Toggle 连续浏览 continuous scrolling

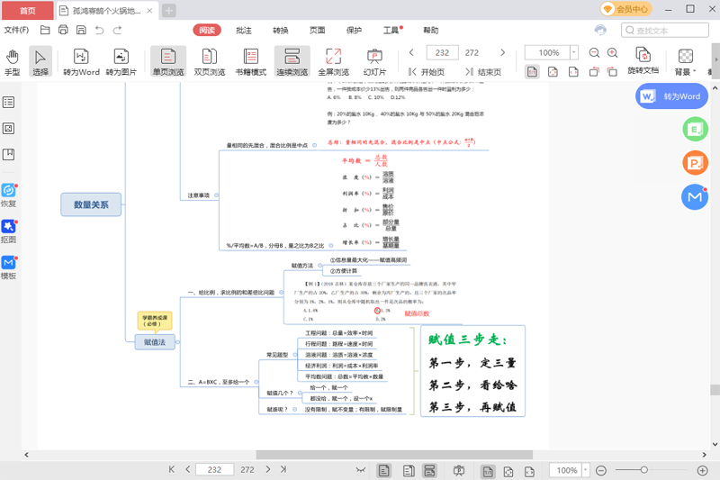coord(292,62)
